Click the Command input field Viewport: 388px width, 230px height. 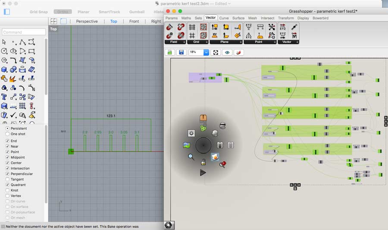point(24,32)
